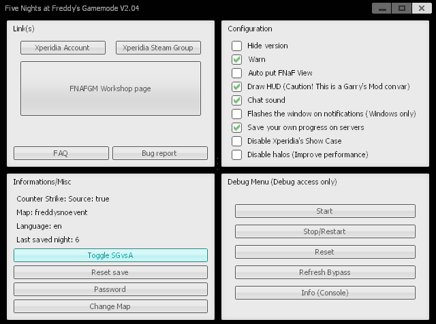The height and width of the screenshot is (324, 436).
Task: Open the Xperidia Account link
Action: 63,48
